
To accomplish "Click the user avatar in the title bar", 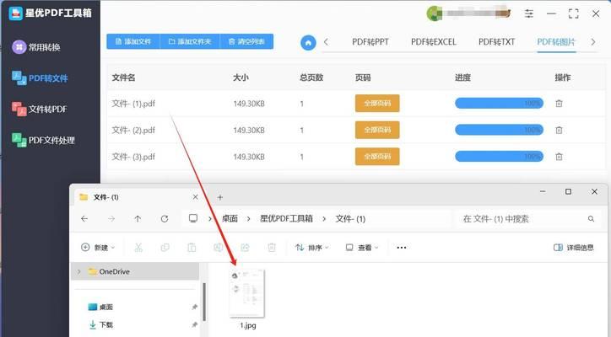I will (434, 13).
